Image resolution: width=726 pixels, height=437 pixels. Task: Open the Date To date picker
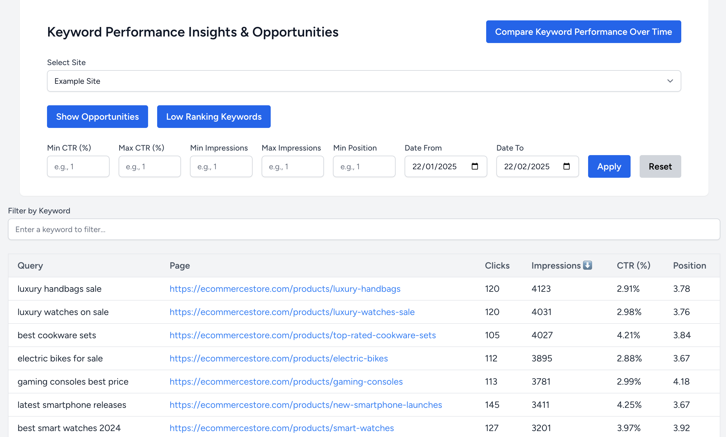point(566,166)
